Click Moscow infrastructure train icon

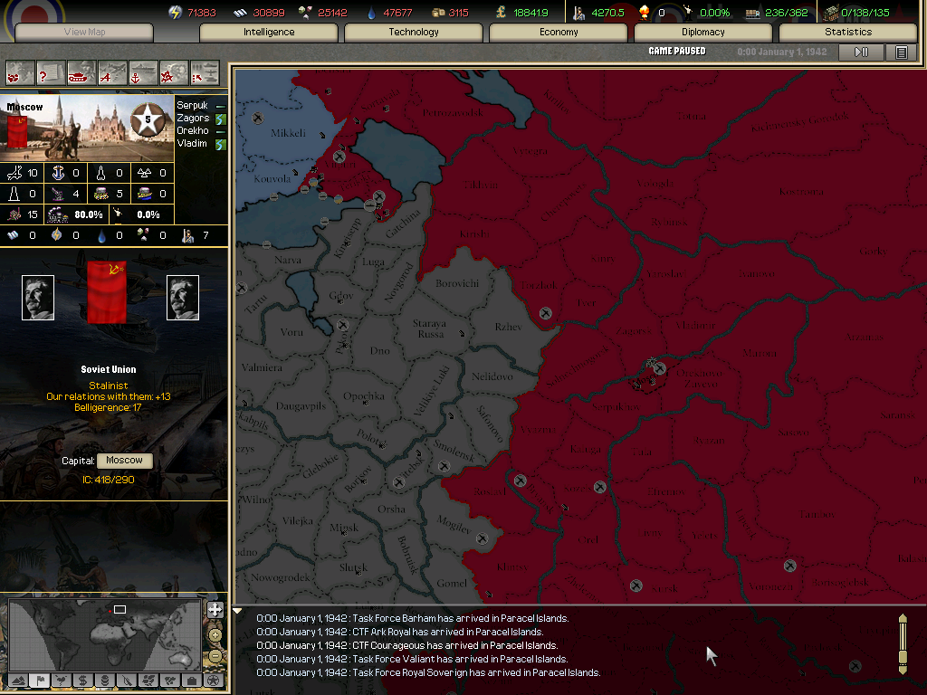(58, 214)
